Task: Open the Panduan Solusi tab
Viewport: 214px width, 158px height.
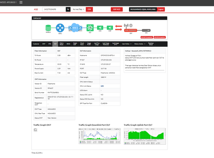Action: [151, 44]
